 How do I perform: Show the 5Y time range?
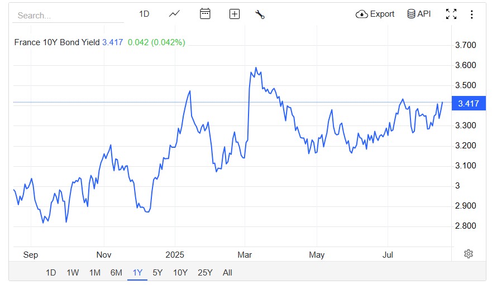point(157,273)
